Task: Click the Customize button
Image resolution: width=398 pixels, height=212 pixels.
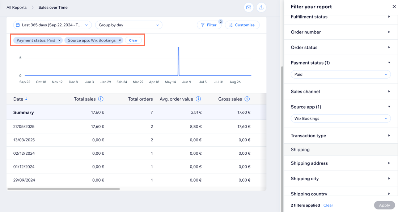Action: (x=242, y=25)
